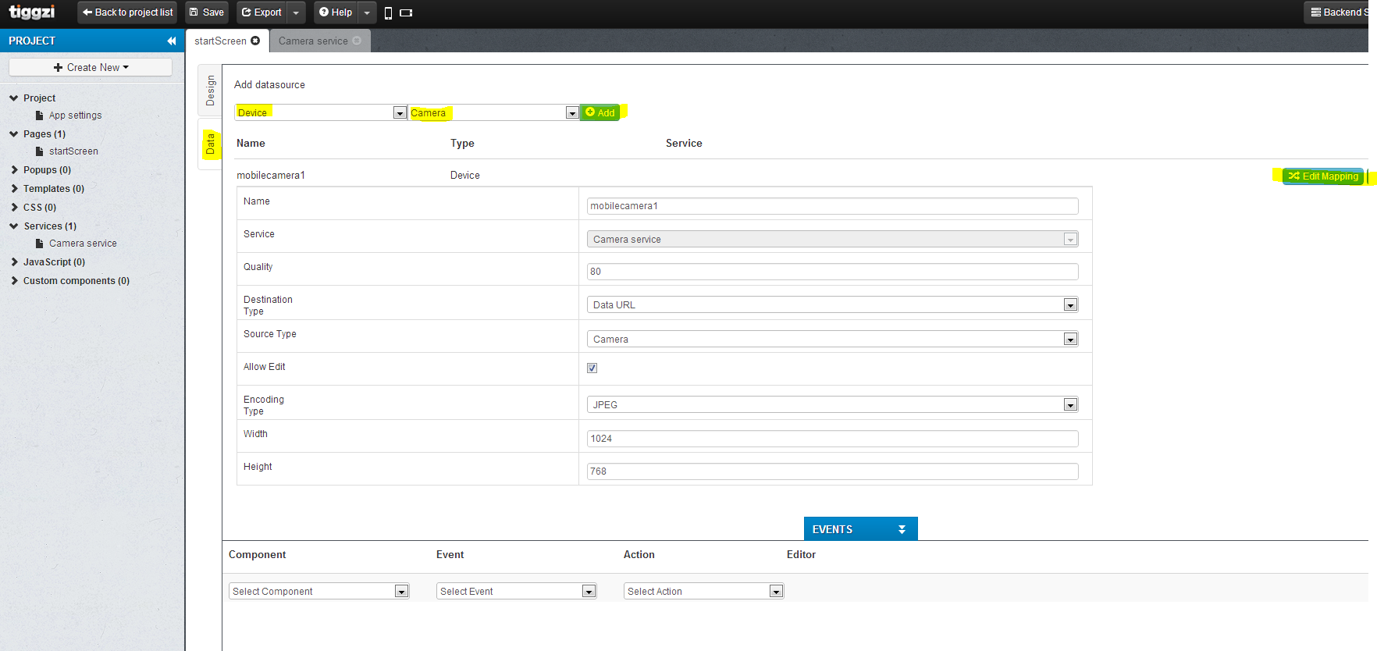Click the tiggzi logo
This screenshot has height=651, width=1377.
point(32,12)
